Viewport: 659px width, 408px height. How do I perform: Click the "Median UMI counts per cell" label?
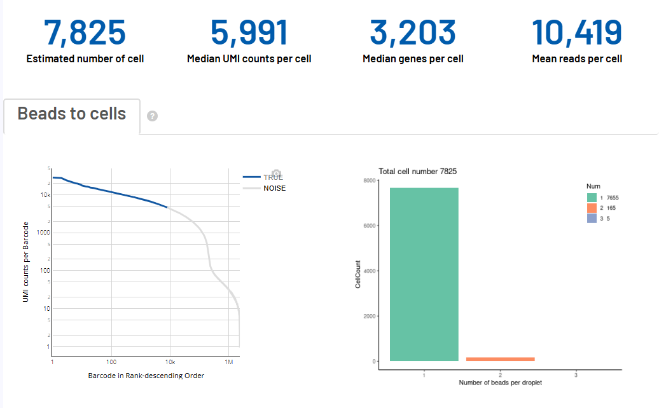point(249,59)
